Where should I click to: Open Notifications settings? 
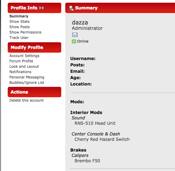point(20,72)
